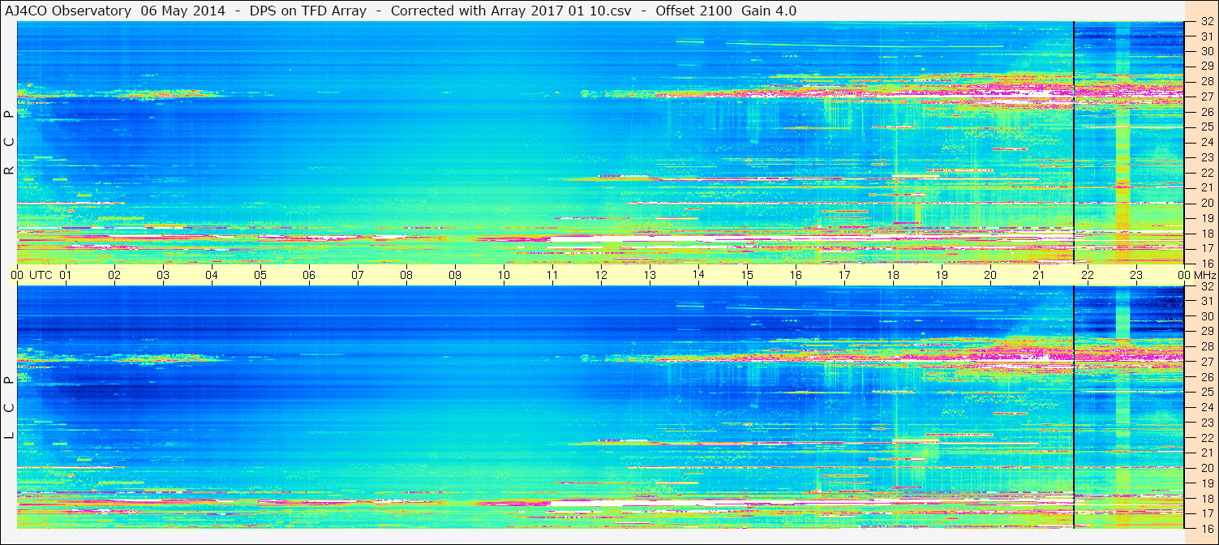The height and width of the screenshot is (545, 1219).
Task: Click the 16 MHz tick label of the RCP panel
Action: click(1207, 264)
